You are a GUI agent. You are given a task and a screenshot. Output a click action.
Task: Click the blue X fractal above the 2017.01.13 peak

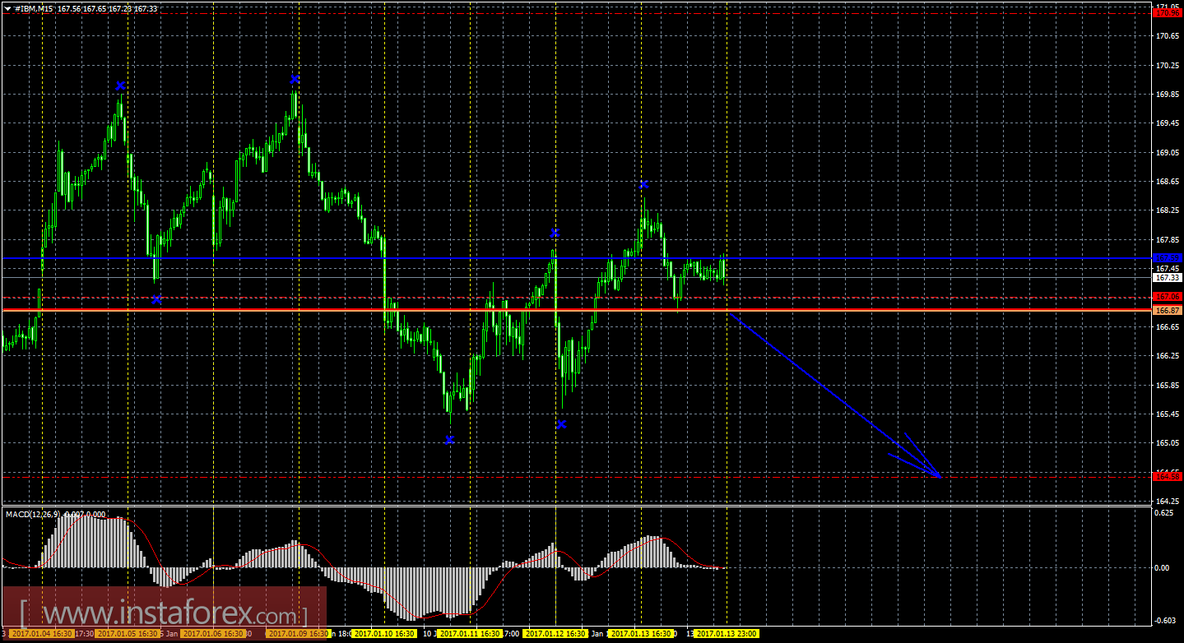(x=644, y=185)
